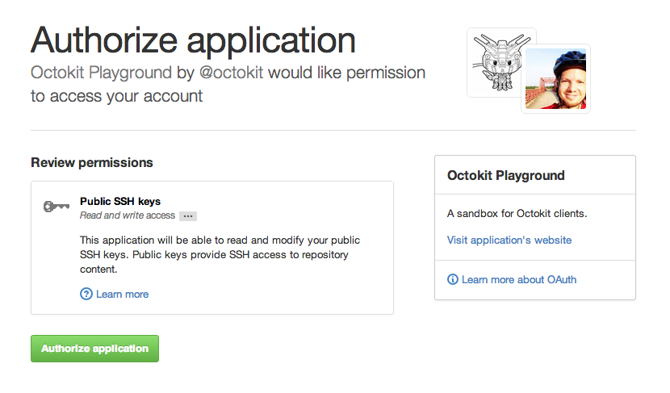Viewport: 670px width, 393px height.
Task: Open the Learn more link under SSH keys
Action: click(122, 294)
